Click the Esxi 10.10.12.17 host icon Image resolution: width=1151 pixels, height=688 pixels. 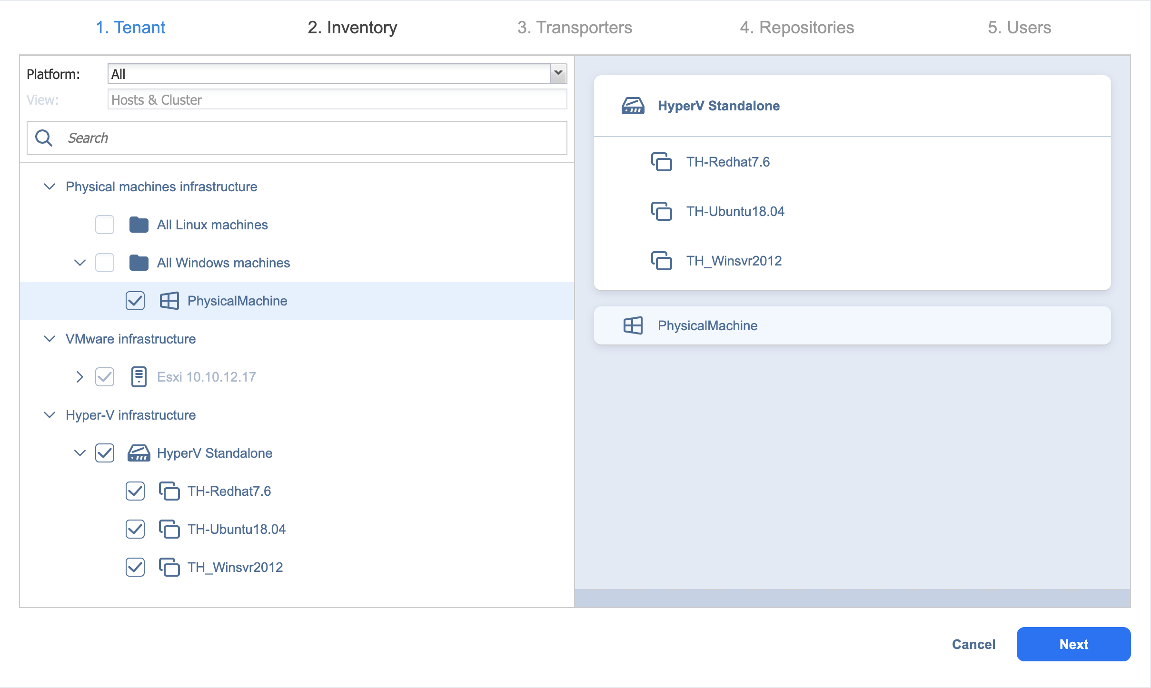tap(139, 377)
